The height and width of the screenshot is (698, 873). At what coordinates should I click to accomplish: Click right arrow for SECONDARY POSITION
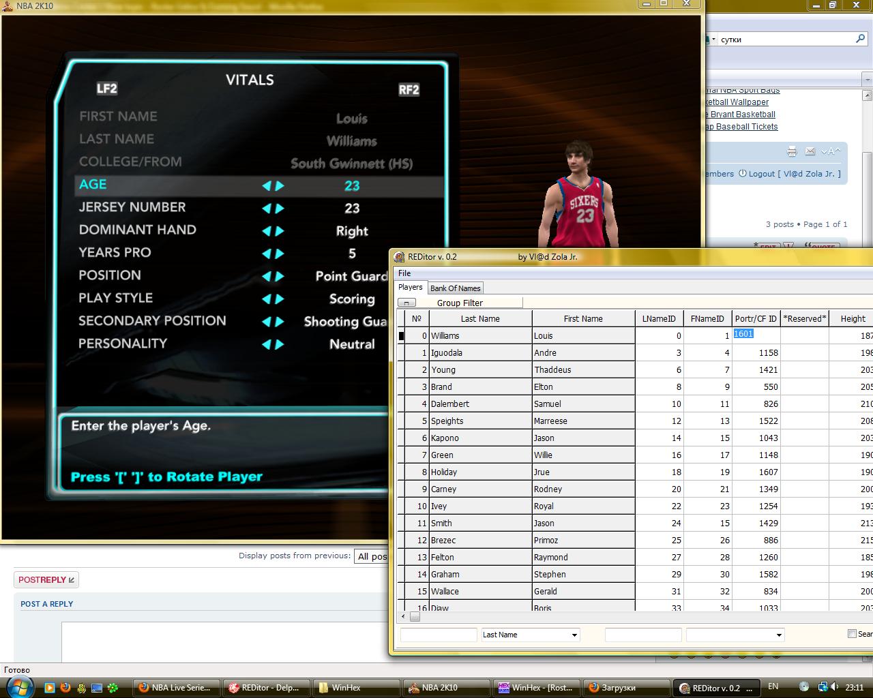coord(280,322)
